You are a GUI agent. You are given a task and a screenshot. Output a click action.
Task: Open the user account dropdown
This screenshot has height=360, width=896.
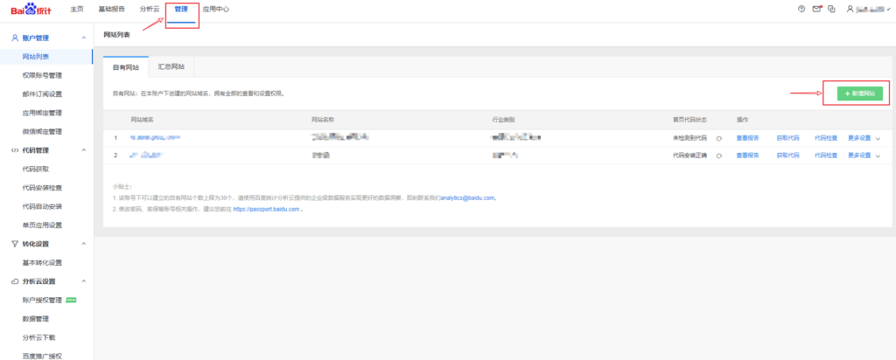point(889,10)
